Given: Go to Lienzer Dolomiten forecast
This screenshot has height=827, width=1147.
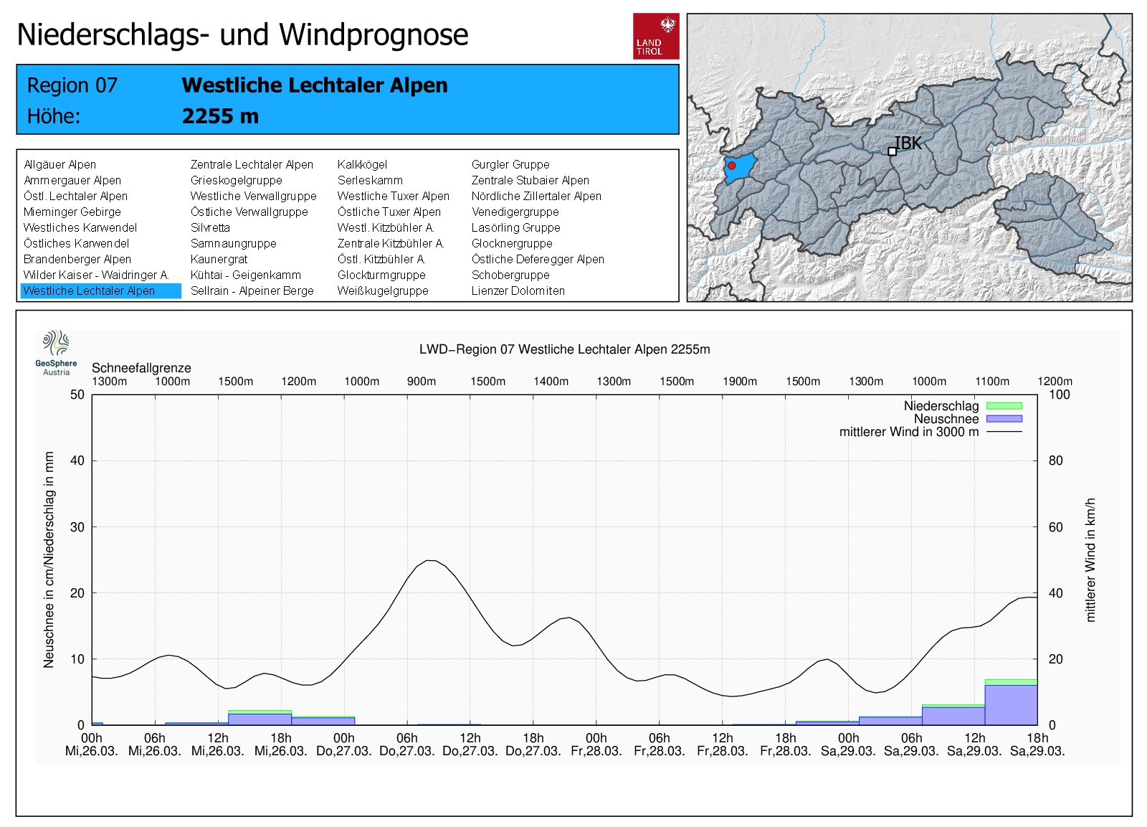Looking at the screenshot, I should [518, 290].
